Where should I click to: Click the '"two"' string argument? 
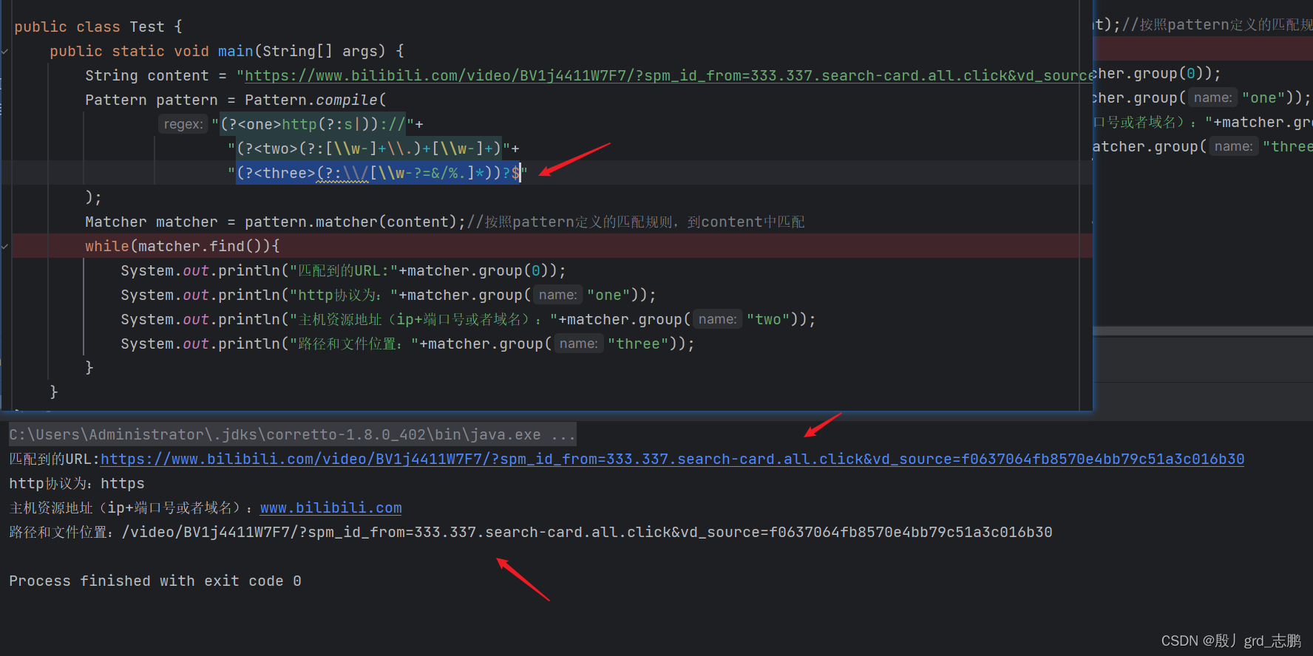pyautogui.click(x=768, y=319)
